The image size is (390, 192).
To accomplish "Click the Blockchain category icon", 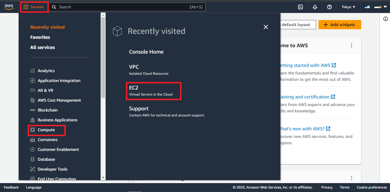I will (32, 110).
